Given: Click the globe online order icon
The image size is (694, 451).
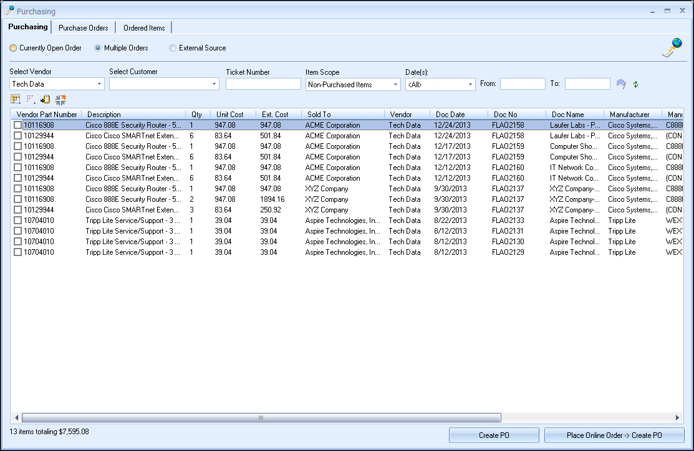Looking at the screenshot, I should pyautogui.click(x=672, y=48).
